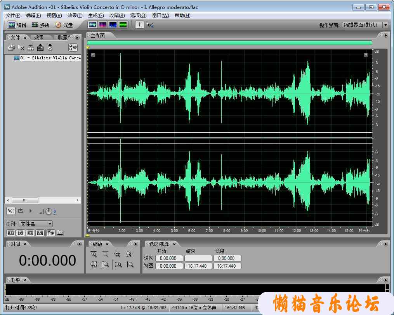
Task: Toggle show audio files filter
Action: point(11,233)
